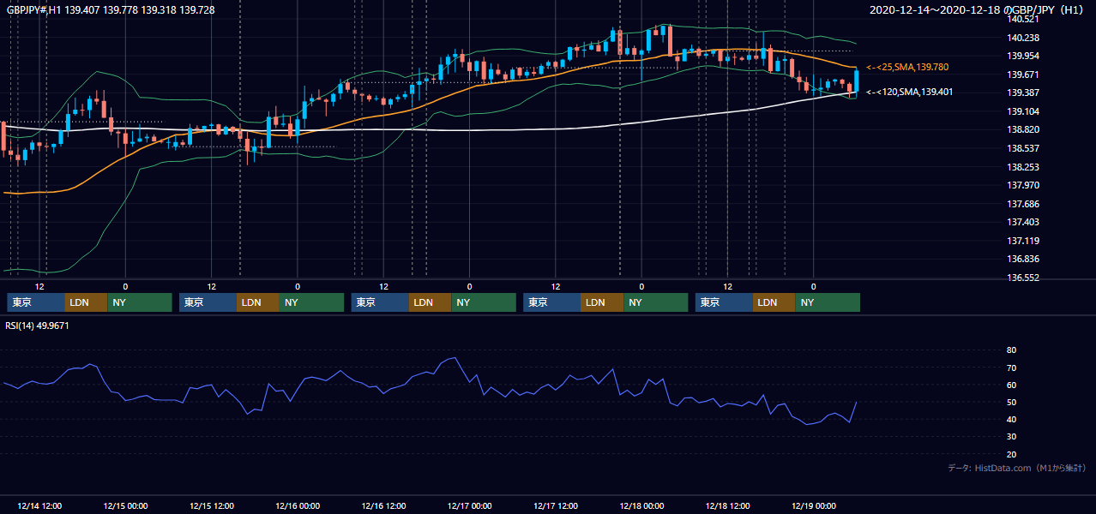This screenshot has width=1096, height=514.
Task: Click the leftmost 東京 session block
Action: [36, 302]
